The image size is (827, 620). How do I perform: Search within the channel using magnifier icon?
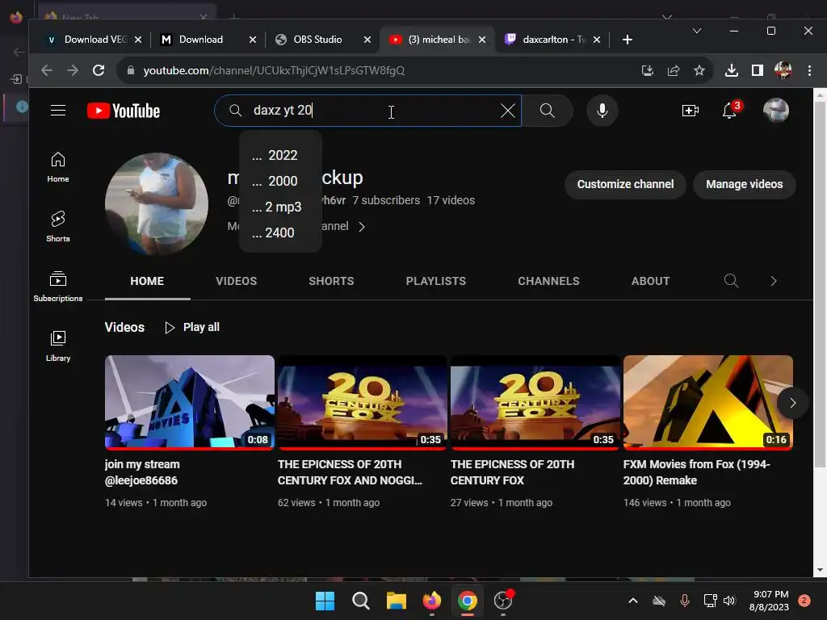731,281
